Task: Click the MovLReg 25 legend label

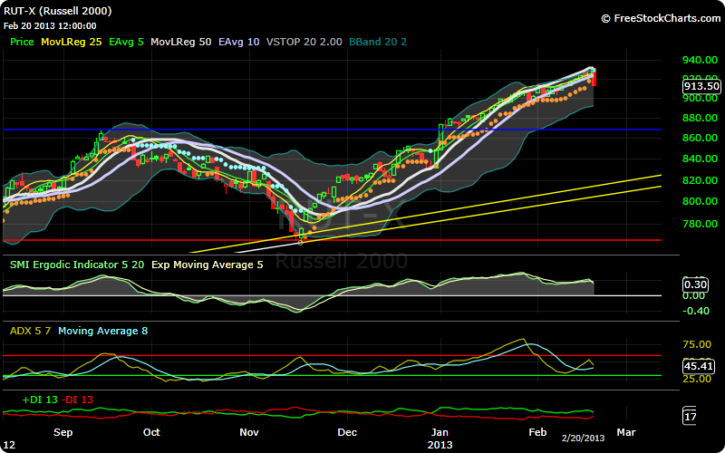Action: point(72,42)
